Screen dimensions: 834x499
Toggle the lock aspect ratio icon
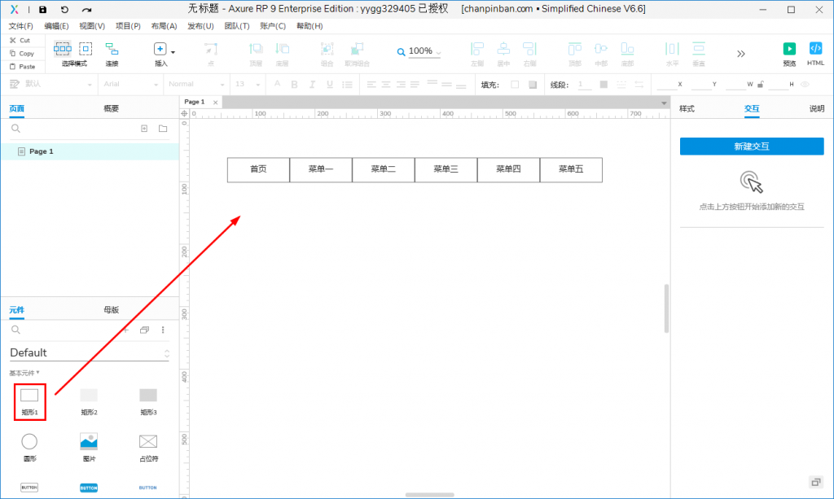click(x=760, y=84)
